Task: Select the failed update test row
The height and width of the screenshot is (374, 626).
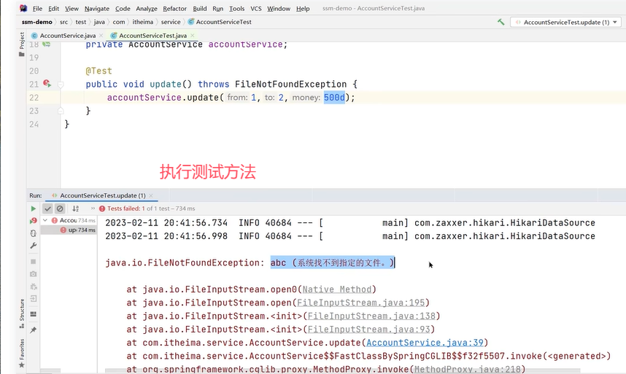Action: click(69, 230)
